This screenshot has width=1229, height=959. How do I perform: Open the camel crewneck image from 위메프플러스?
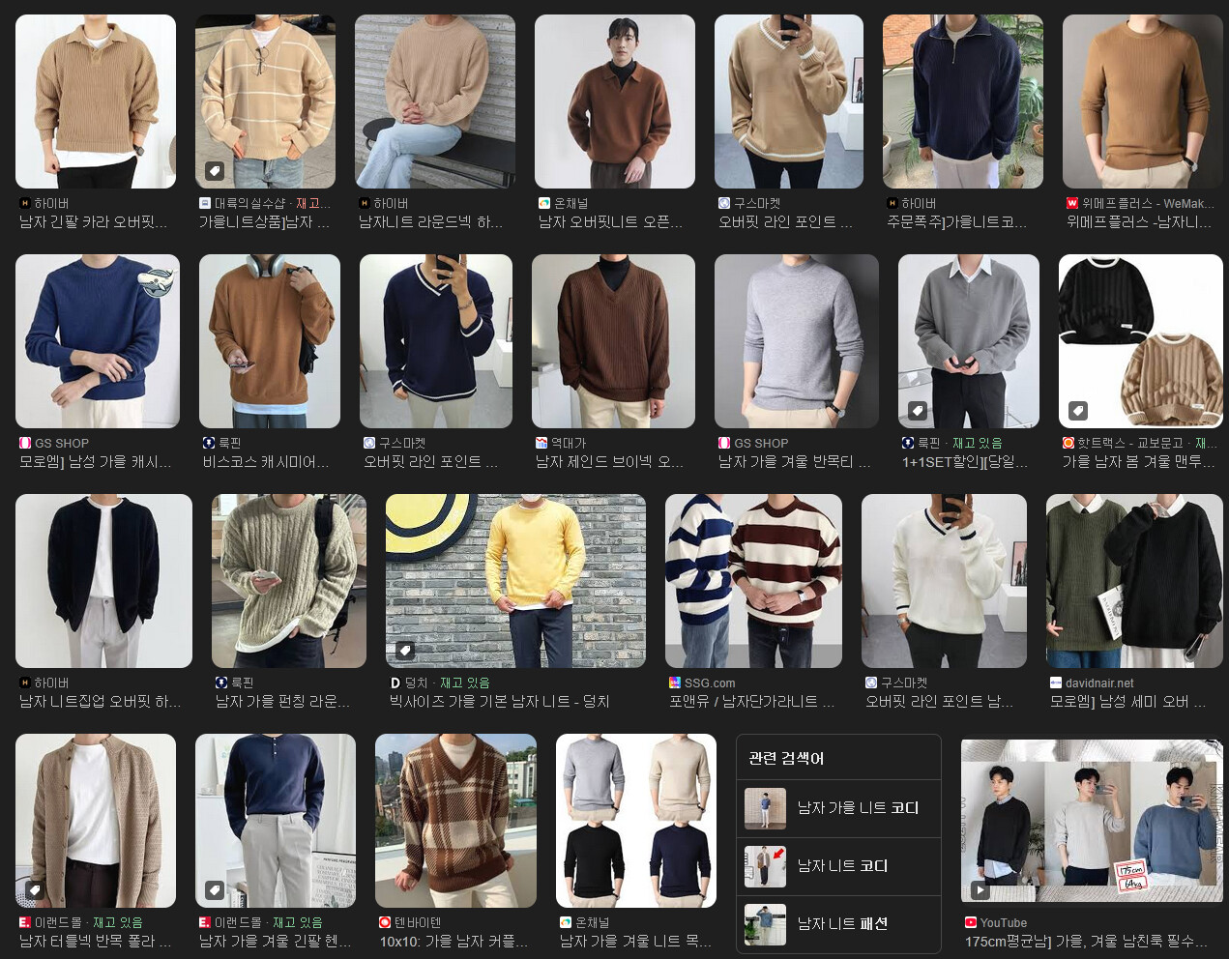click(x=1143, y=102)
